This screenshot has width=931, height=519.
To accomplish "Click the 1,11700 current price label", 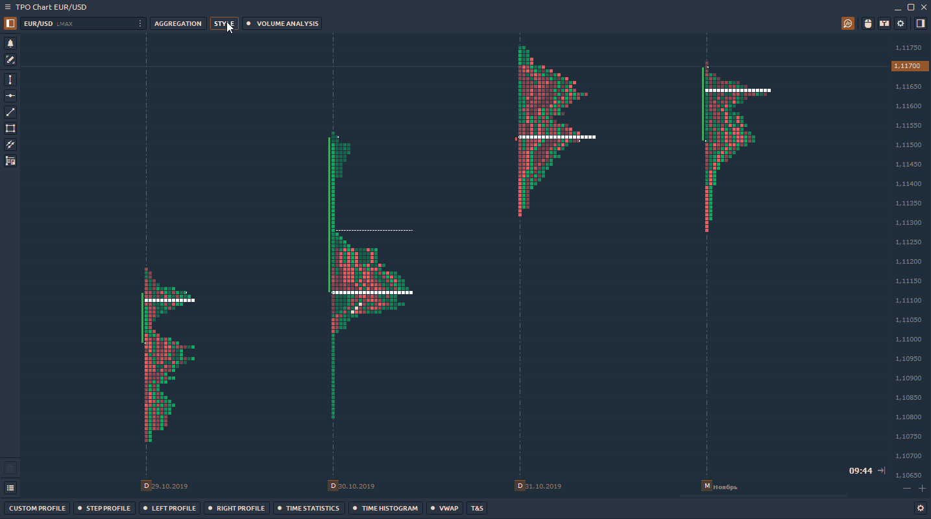I will coord(907,66).
